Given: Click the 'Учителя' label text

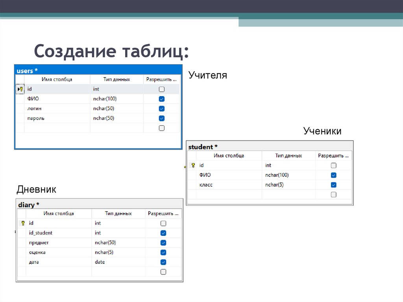Looking at the screenshot, I should point(208,75).
